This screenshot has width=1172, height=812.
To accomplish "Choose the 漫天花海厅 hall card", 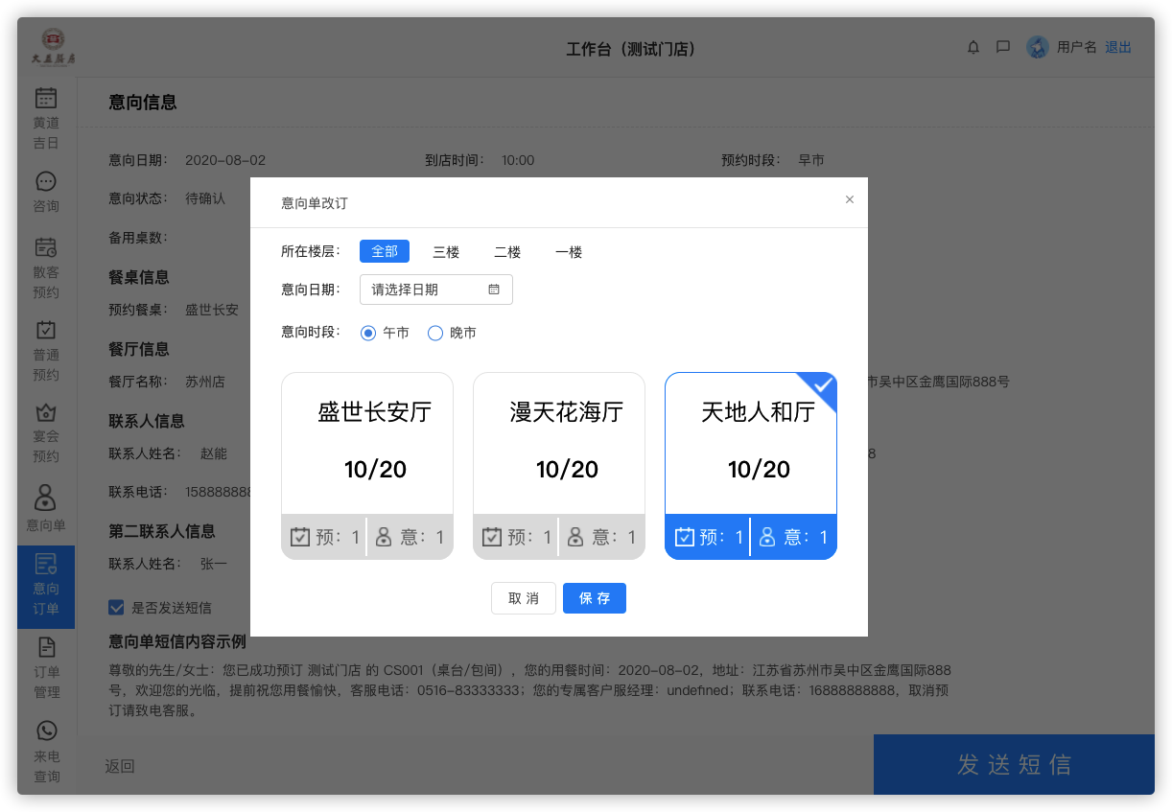I will pyautogui.click(x=559, y=466).
